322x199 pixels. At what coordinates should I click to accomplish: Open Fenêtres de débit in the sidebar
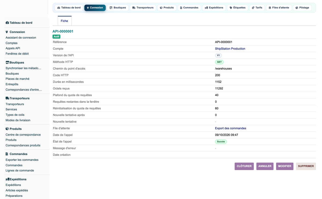(17, 54)
